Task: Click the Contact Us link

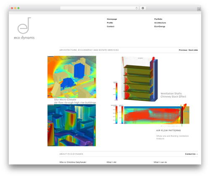Action: click(x=192, y=154)
